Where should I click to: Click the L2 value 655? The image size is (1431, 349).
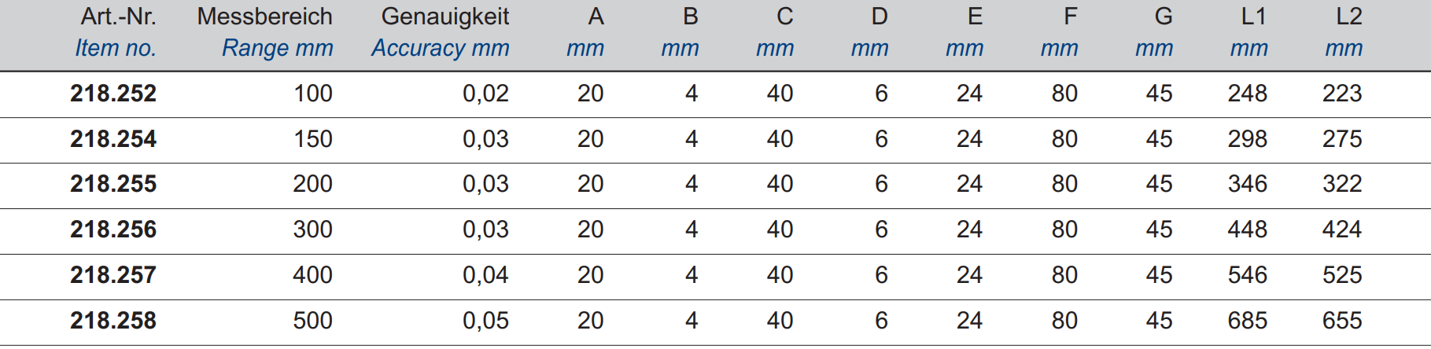(x=1342, y=321)
